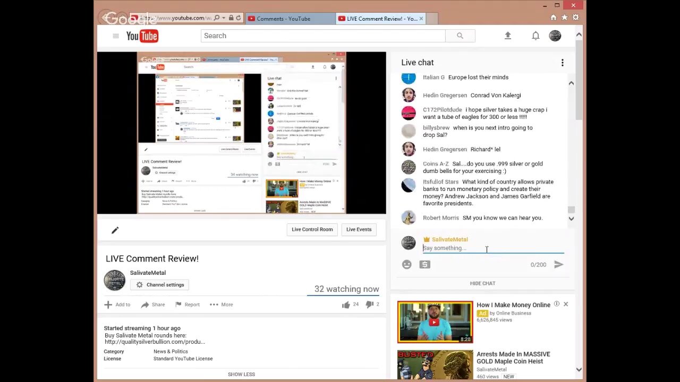Report the video
680x382 pixels.
(188, 305)
